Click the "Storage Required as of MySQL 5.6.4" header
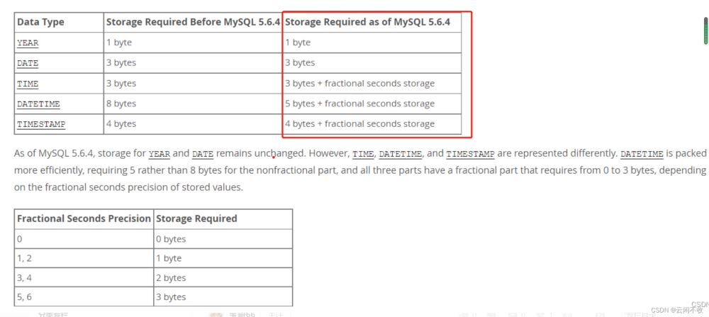Viewport: 709px width, 317px height. click(x=367, y=22)
